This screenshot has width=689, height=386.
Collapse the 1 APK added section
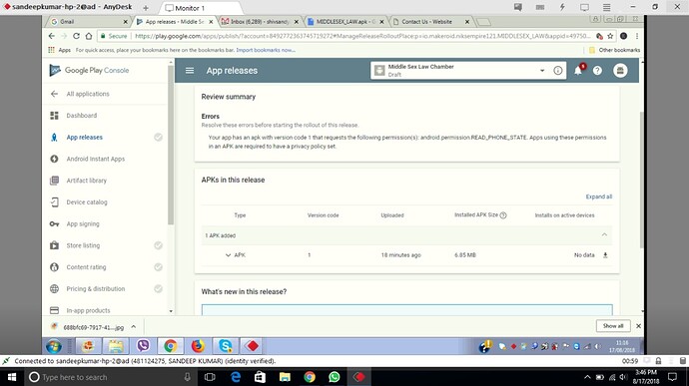coord(604,235)
